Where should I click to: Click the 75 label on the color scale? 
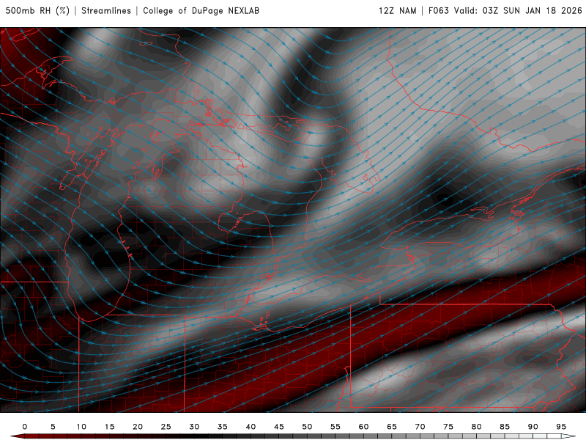(x=448, y=427)
